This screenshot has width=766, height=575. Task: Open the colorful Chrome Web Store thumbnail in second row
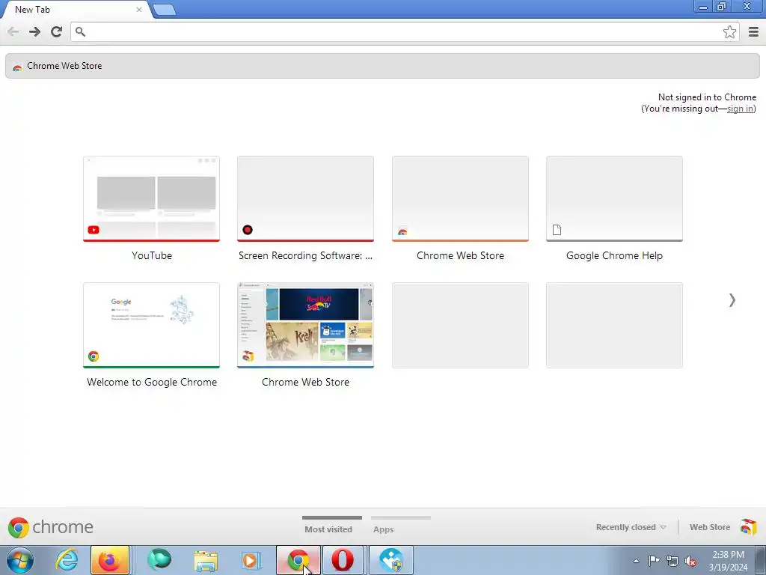pos(305,325)
